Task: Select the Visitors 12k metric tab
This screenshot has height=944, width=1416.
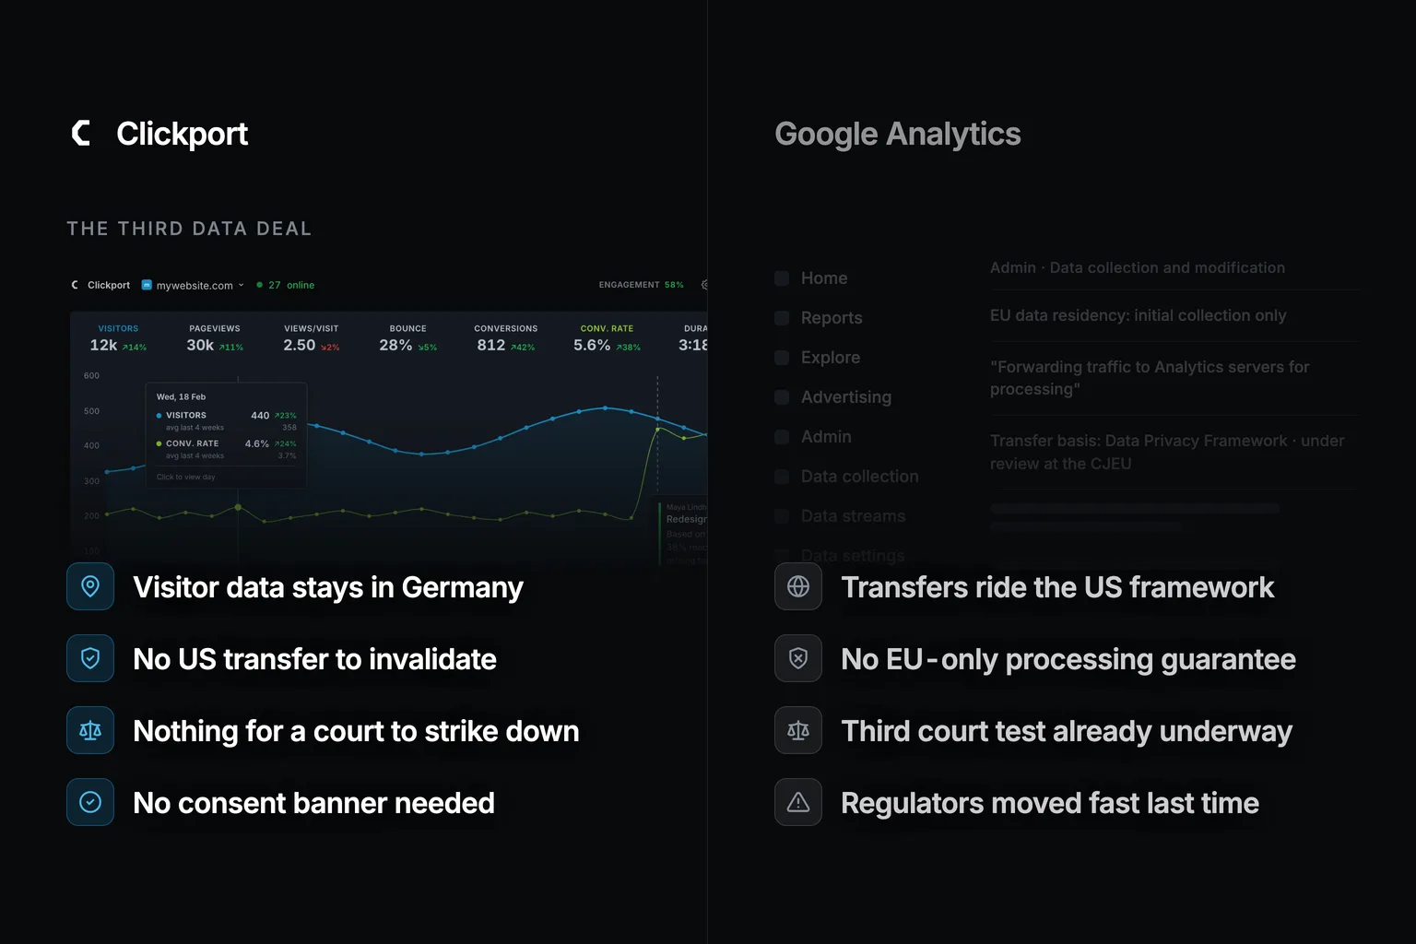Action: click(x=118, y=338)
